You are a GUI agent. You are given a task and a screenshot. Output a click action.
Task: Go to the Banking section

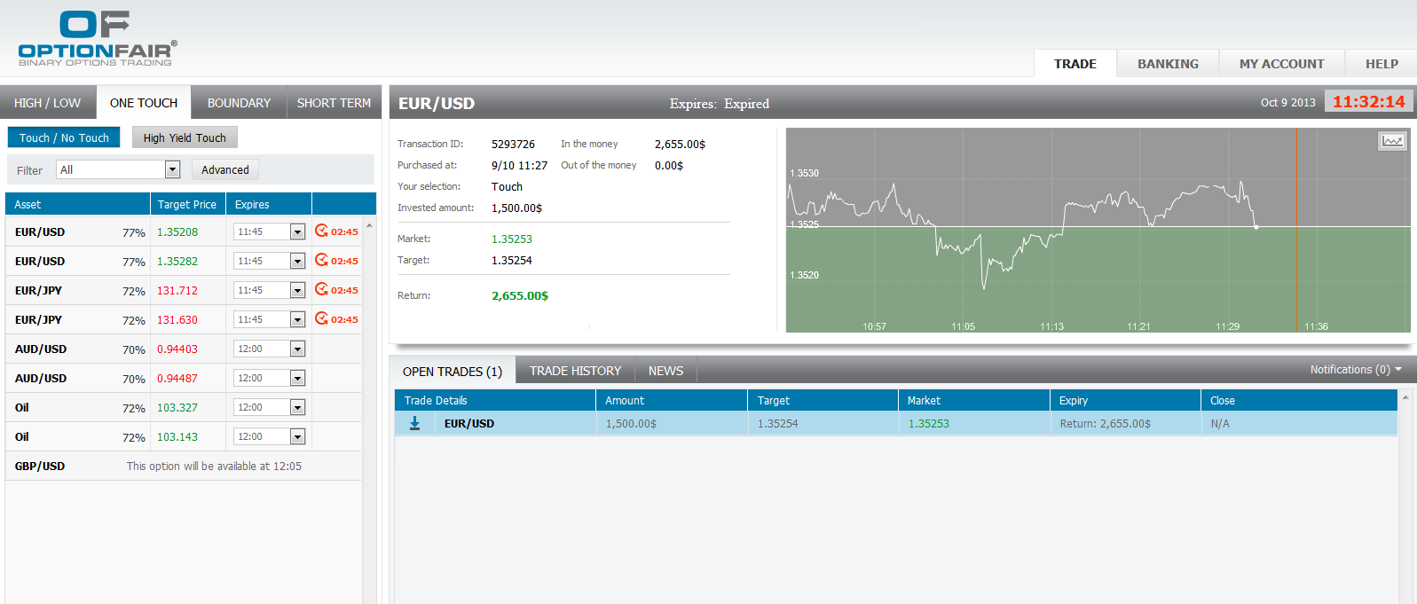[1168, 64]
